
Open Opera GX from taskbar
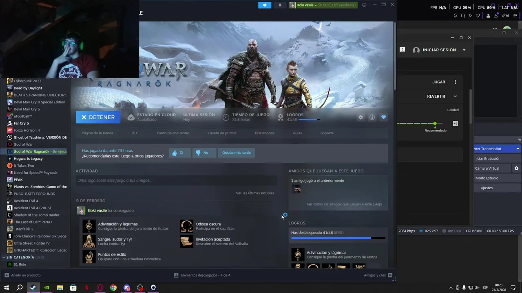(x=100, y=288)
